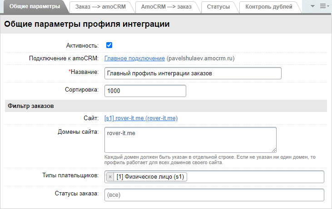The height and width of the screenshot is (209, 332).
Task: Open the [s1] rover-it.me site link
Action: point(141,118)
